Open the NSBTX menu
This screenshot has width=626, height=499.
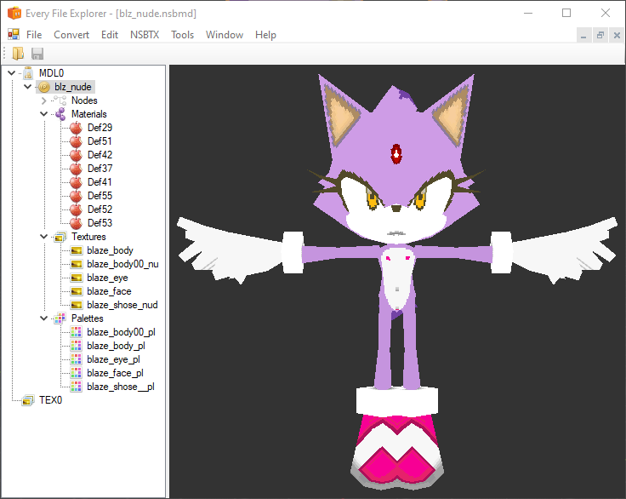pyautogui.click(x=145, y=35)
